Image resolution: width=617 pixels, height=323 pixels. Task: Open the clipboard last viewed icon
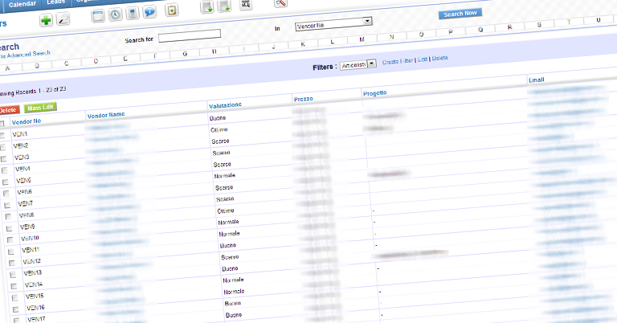[x=172, y=10]
